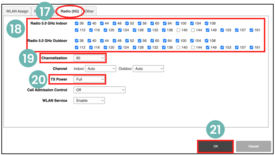The height and width of the screenshot is (155, 275).
Task: Toggle Indoor channel 157 checkbox
Action: [237, 30]
